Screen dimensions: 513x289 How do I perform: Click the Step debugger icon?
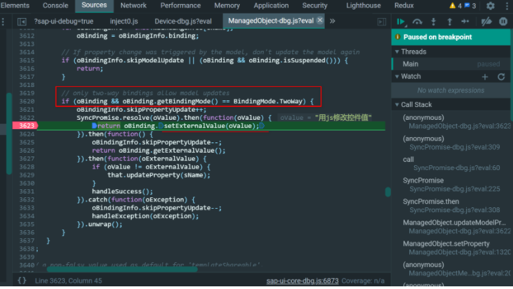pos(465,21)
